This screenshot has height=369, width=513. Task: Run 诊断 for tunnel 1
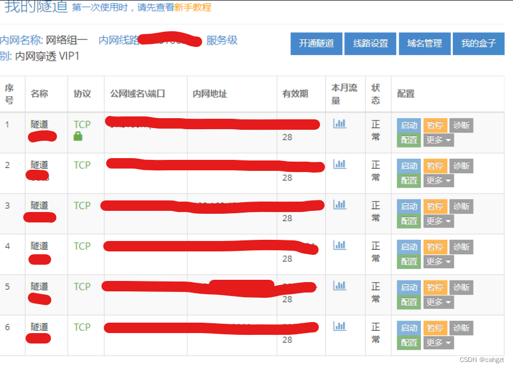(461, 125)
